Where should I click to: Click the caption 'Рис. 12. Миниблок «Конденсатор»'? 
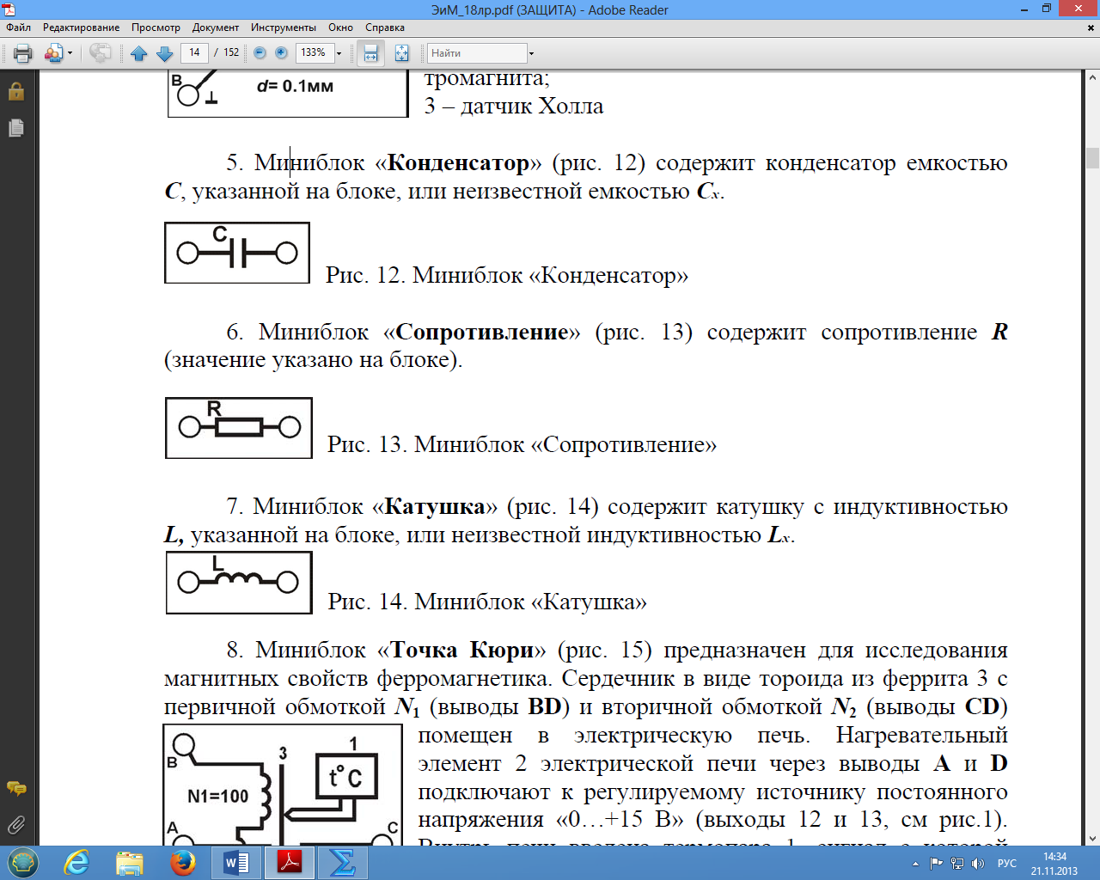click(507, 276)
